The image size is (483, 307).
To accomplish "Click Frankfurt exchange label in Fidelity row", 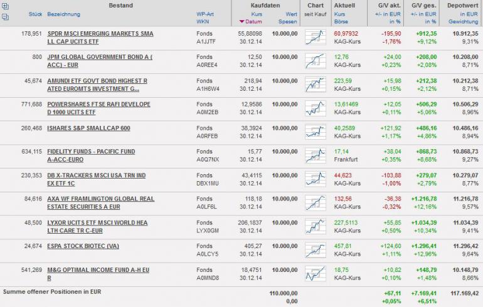I will (346, 159).
